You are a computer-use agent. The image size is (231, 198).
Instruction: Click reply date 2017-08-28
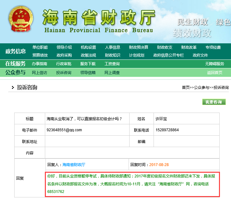159,165
